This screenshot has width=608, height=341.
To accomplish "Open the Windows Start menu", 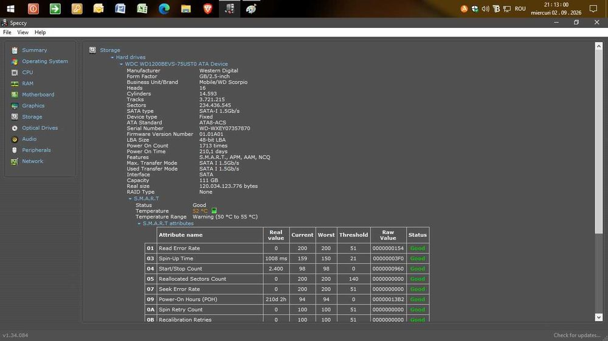I will coord(10,8).
